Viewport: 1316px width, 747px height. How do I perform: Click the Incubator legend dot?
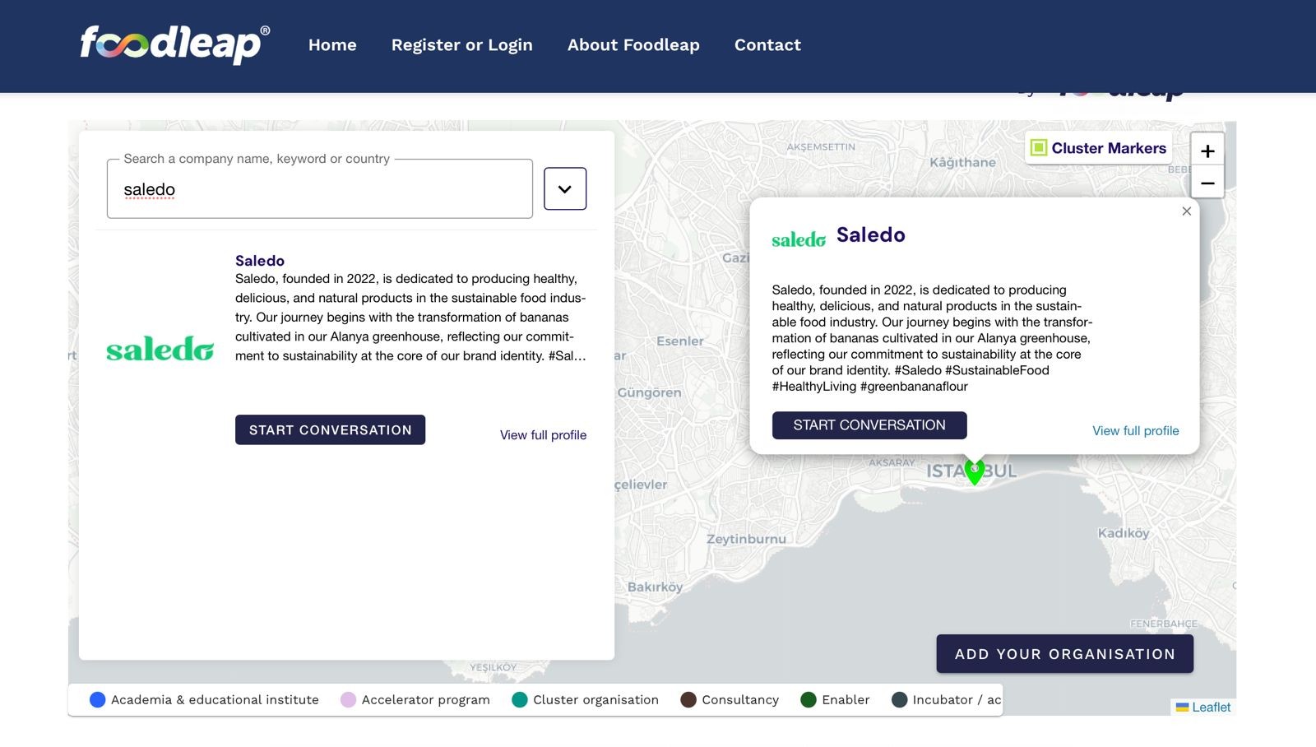(899, 700)
